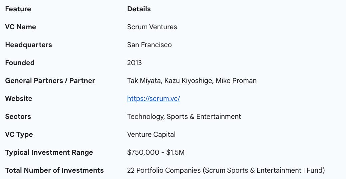Click Technology, Sports & Entertainment value
Viewport: 346px width, 179px height.
pos(184,117)
